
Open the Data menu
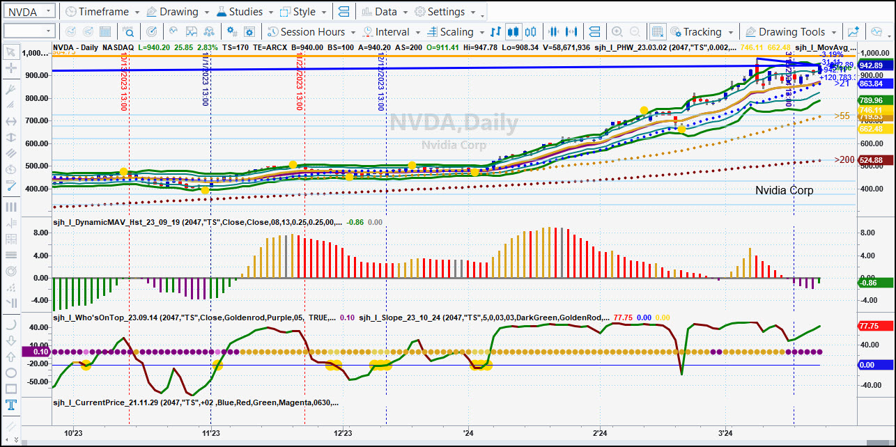pos(385,12)
